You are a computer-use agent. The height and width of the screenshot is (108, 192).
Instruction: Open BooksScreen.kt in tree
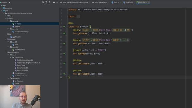pyautogui.click(x=20, y=73)
